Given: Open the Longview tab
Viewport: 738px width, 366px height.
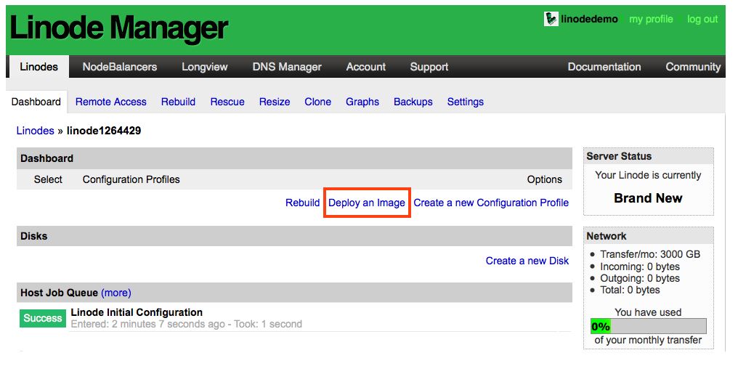Looking at the screenshot, I should [x=205, y=67].
